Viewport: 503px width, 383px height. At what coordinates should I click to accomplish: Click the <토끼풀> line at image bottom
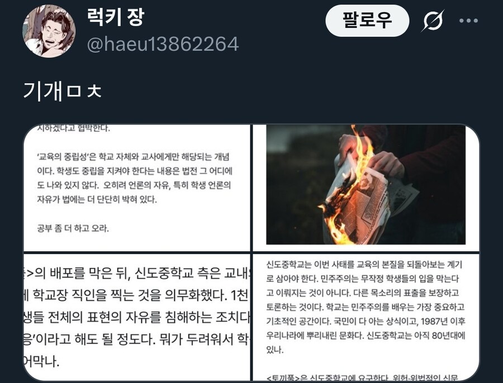[363, 377]
